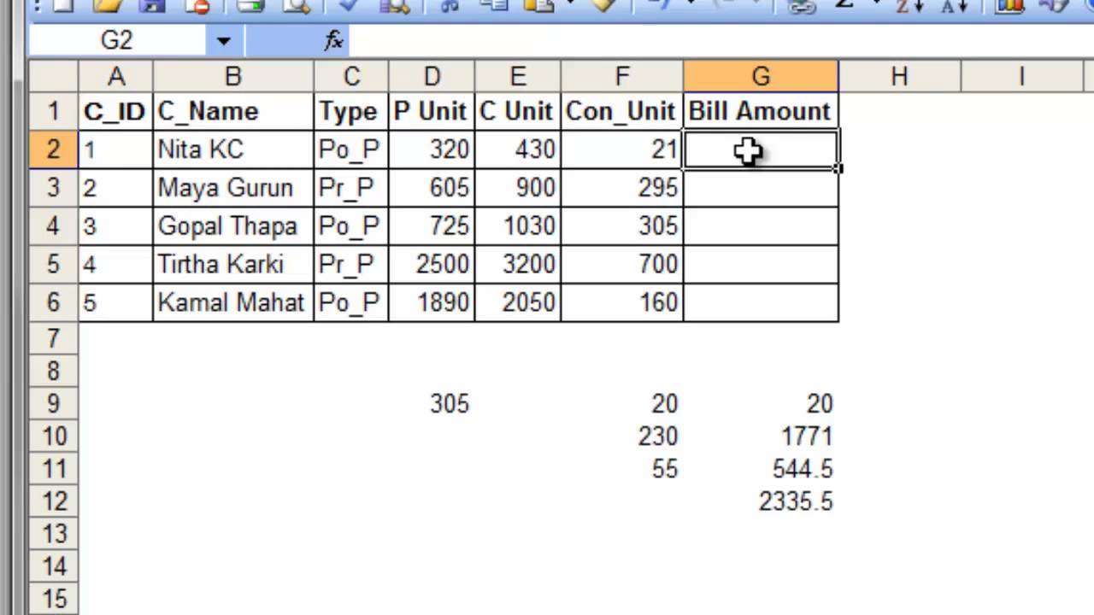The width and height of the screenshot is (1094, 615).
Task: Click the P Unit header cell
Action: 432,111
